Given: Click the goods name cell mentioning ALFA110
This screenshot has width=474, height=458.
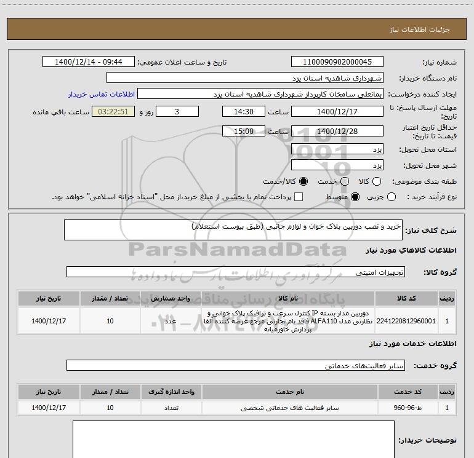Looking at the screenshot, I should click(x=288, y=321).
